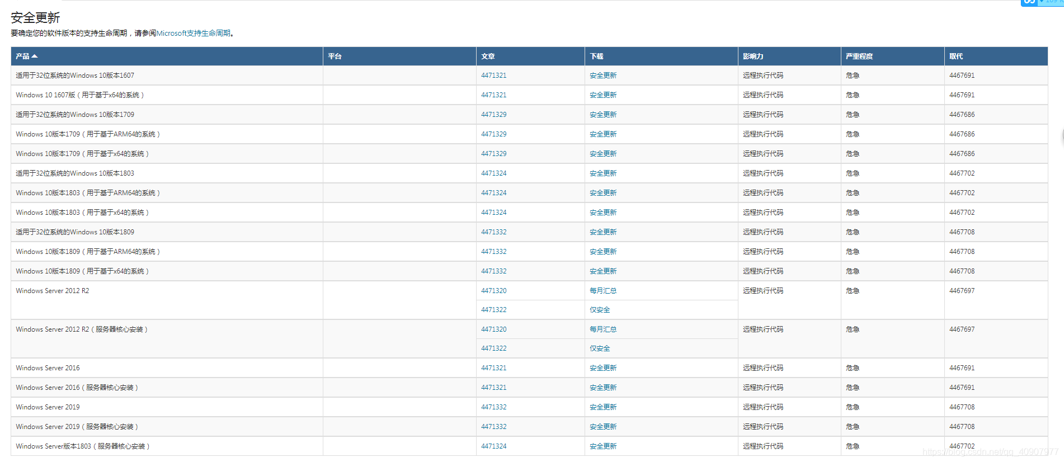Select 4467686 in 32位 Windows 10版本1709 row
Viewport: 1064px width, 462px height.
(x=962, y=115)
